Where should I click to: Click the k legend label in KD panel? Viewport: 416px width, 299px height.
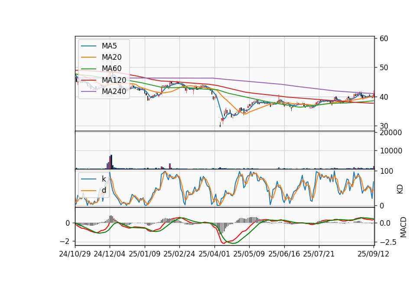(x=104, y=179)
